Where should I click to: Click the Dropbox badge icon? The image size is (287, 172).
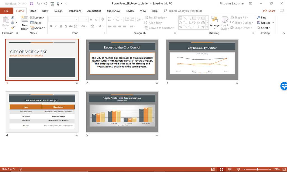[x=284, y=86]
